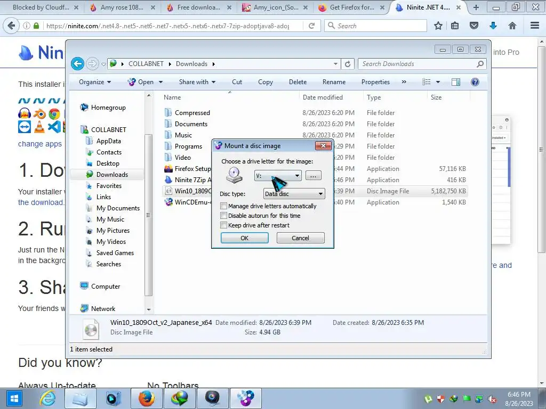Screen dimensions: 546x409
Task: Expand the Organize menu
Action: [95, 82]
